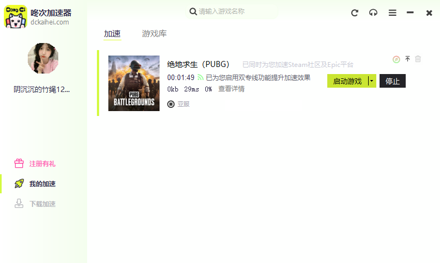This screenshot has height=263, width=440.
Task: Click 已为您启用双专线功能提升加速效果 text
Action: pos(258,77)
